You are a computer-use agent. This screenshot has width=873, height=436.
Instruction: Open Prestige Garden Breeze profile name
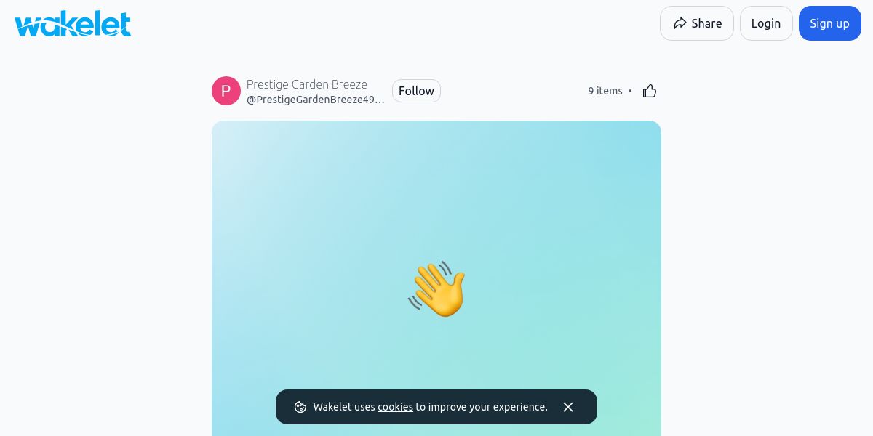(307, 84)
